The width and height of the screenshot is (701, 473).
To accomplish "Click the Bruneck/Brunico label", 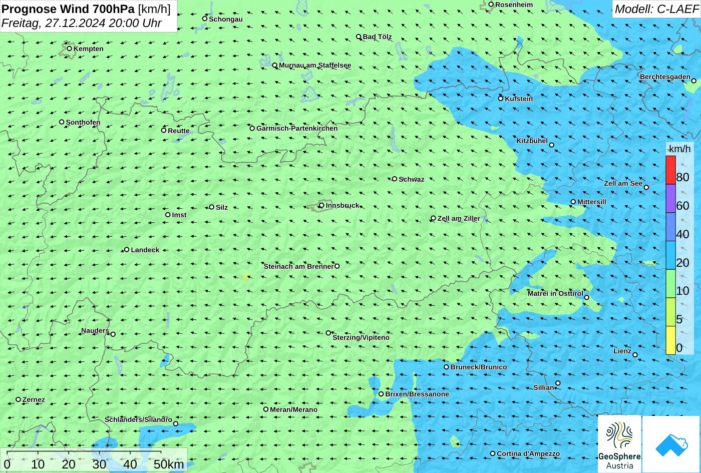I will click(479, 367).
